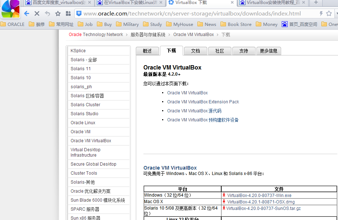Image resolution: width=338 pixels, height=220 pixels.
Task: Close the 在VirtualBox下安装Linux tab
Action: tap(161, 3)
